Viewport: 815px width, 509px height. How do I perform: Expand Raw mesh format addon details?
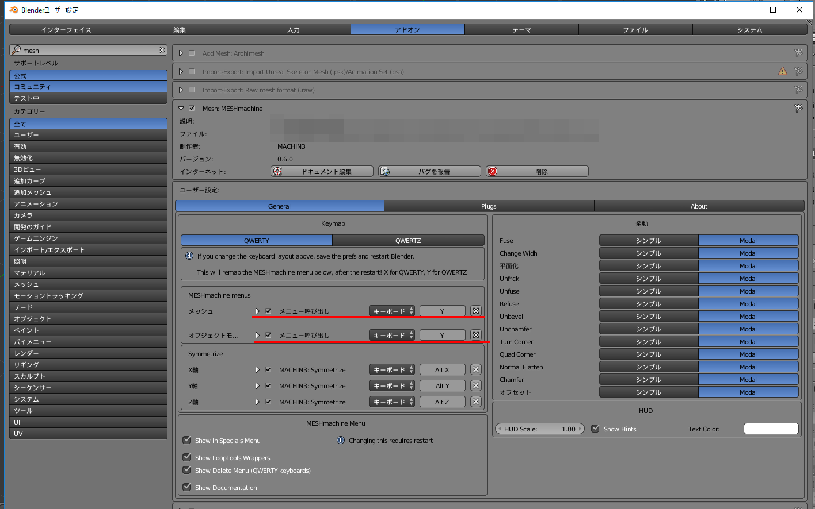(181, 90)
